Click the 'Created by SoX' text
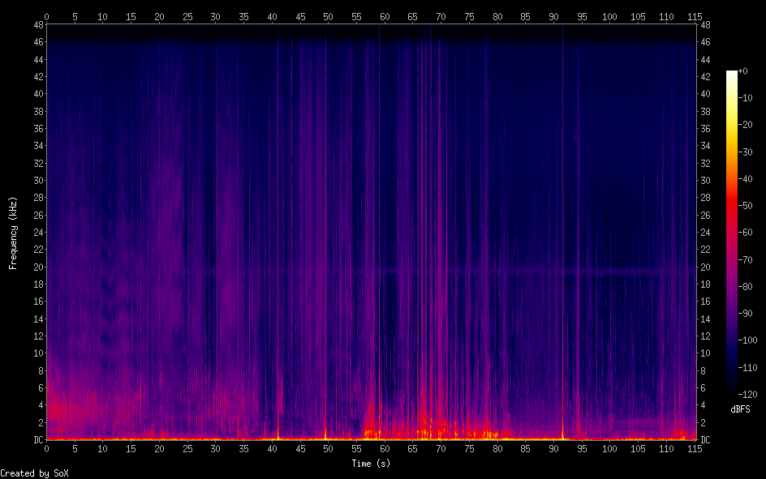Image resolution: width=766 pixels, height=479 pixels. tap(34, 473)
